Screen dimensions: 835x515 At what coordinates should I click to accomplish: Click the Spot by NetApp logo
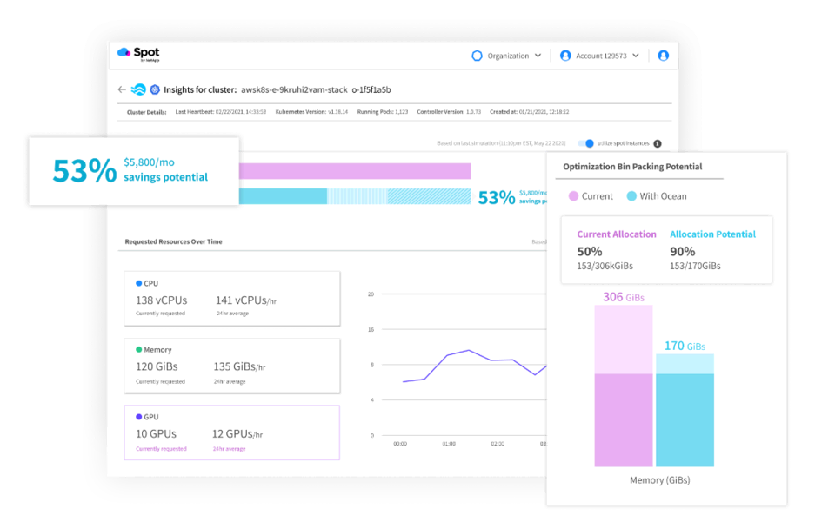coord(138,54)
